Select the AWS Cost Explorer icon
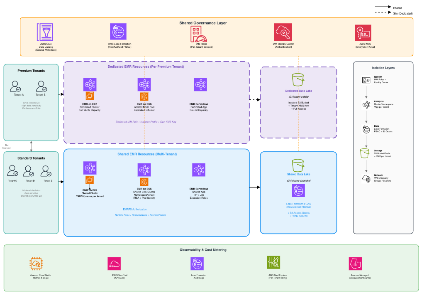The image size is (422, 296). 273,262
